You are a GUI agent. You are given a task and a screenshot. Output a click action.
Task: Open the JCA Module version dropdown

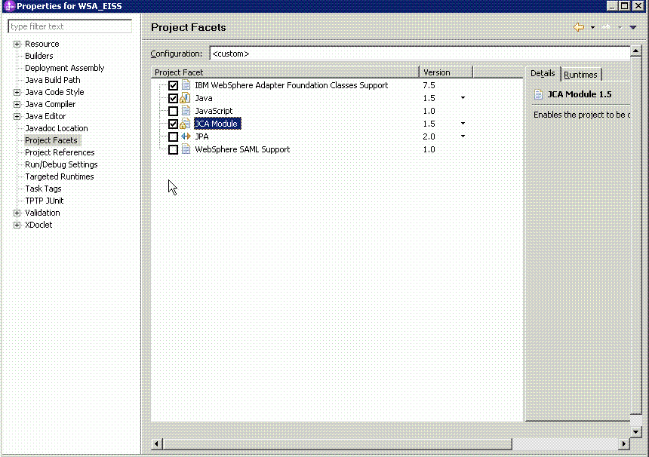click(x=463, y=124)
